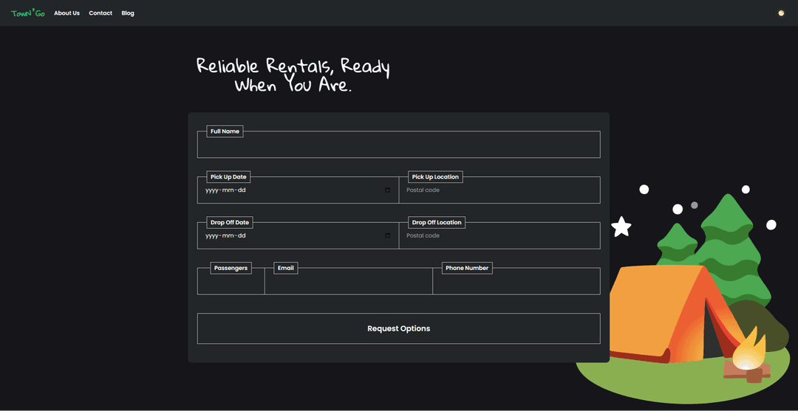The width and height of the screenshot is (798, 411).
Task: Click the Pick Up Location postal code field
Action: [499, 190]
